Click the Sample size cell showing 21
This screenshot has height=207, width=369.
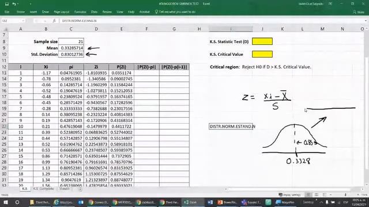(71, 41)
